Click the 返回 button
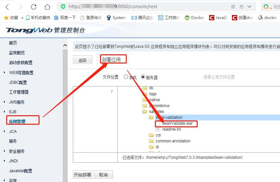 [x=83, y=60]
